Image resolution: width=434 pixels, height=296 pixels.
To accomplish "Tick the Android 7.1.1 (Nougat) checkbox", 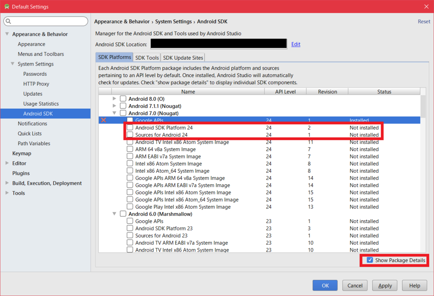I will [123, 106].
